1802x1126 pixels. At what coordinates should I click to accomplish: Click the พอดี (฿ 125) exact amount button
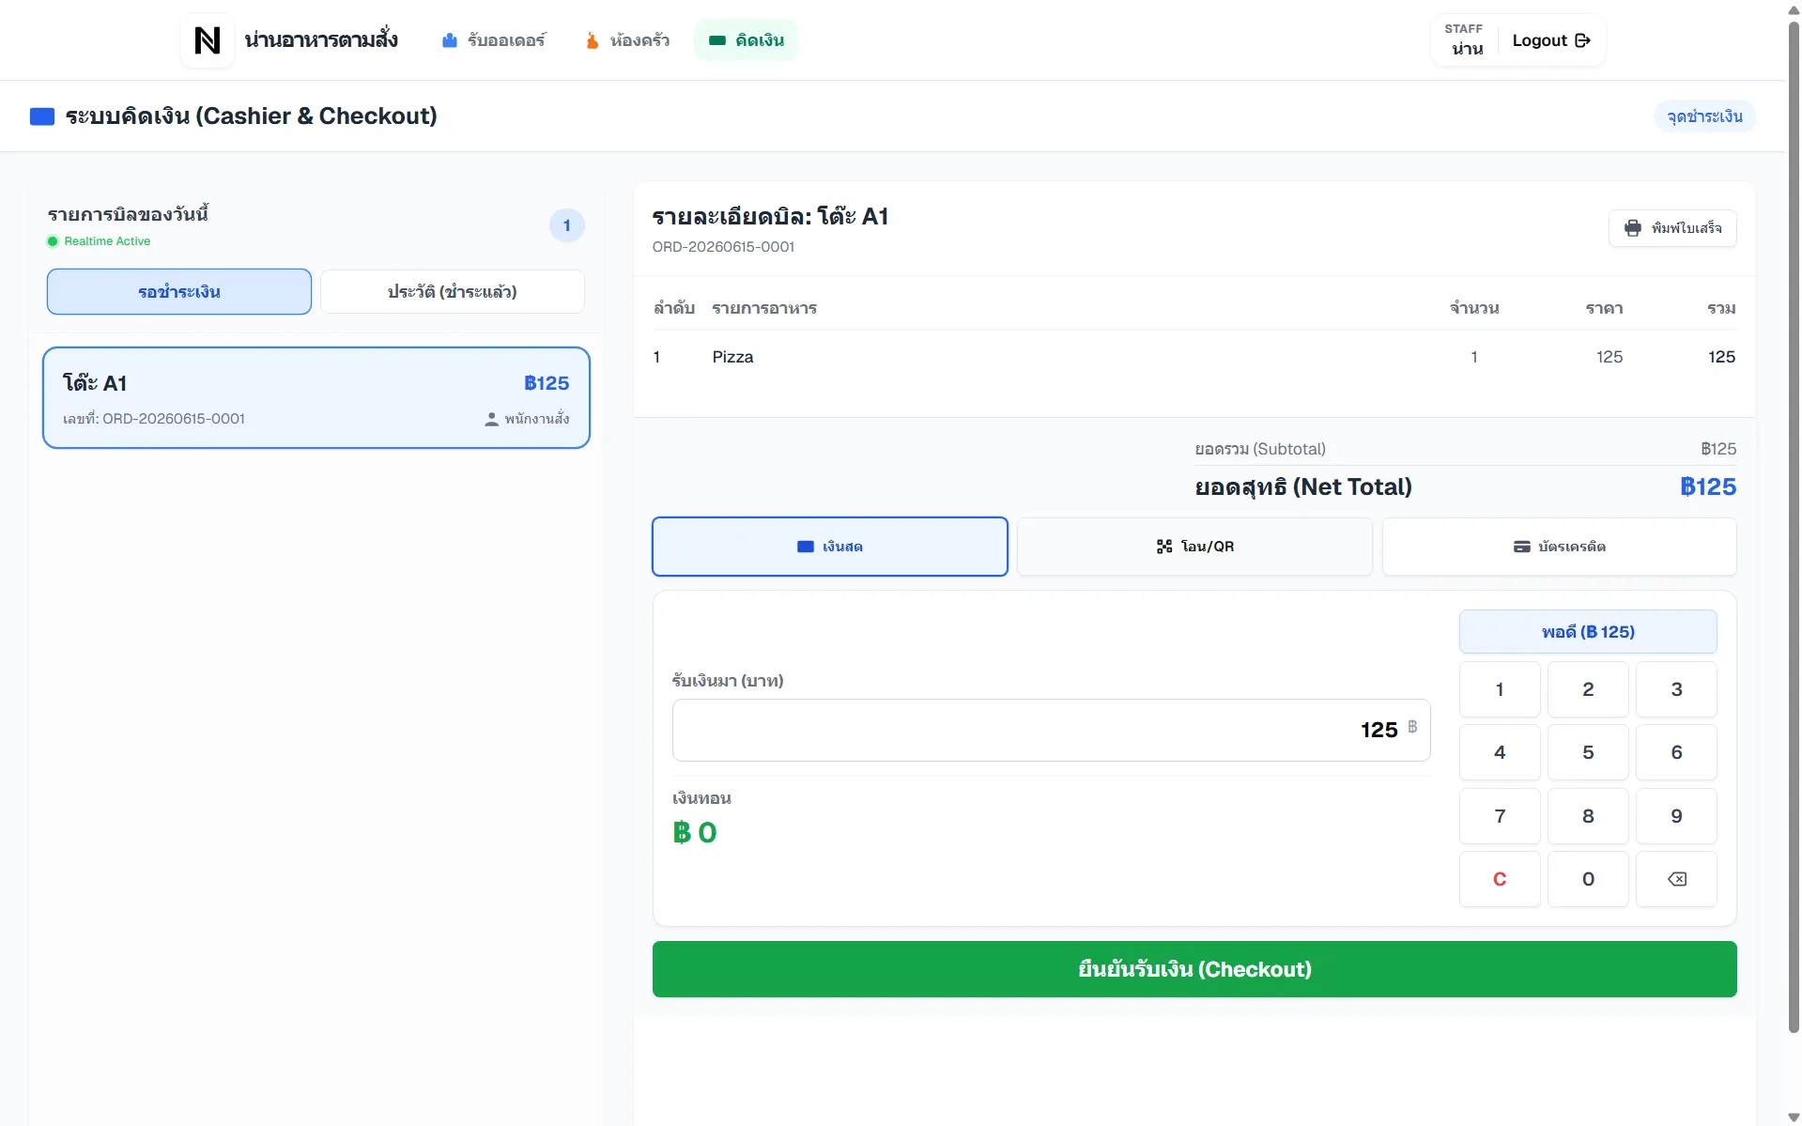[1588, 632]
